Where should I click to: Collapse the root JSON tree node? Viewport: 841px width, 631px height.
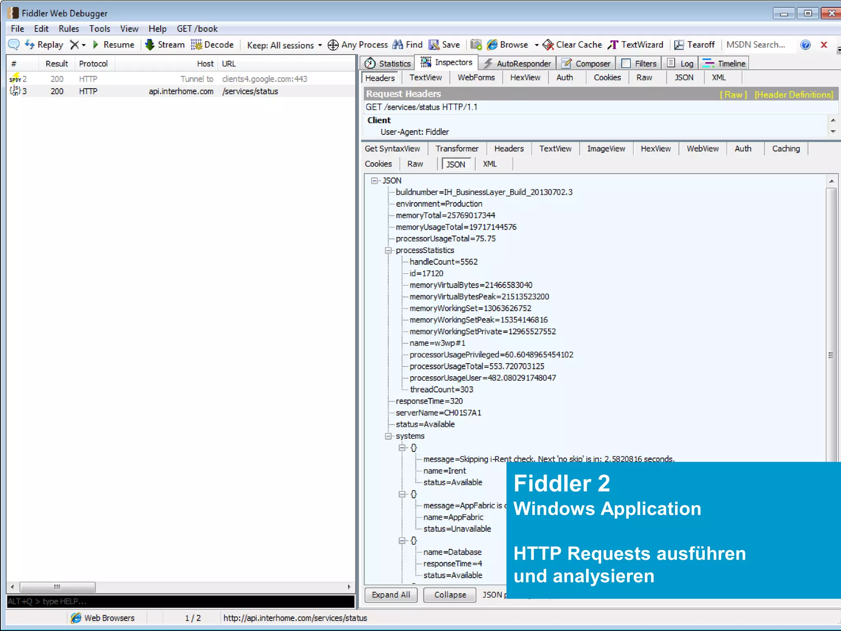375,181
